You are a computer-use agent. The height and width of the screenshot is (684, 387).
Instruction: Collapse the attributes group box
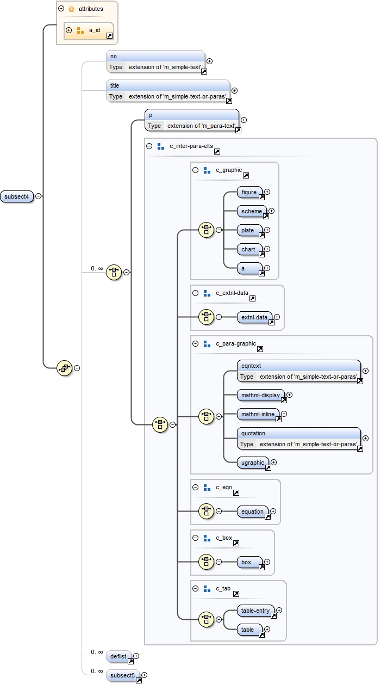point(61,9)
